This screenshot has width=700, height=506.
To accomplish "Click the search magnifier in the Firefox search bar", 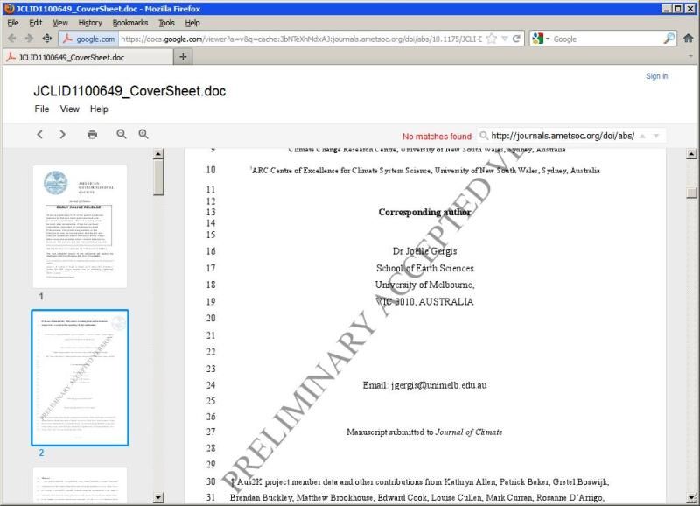I will 669,39.
